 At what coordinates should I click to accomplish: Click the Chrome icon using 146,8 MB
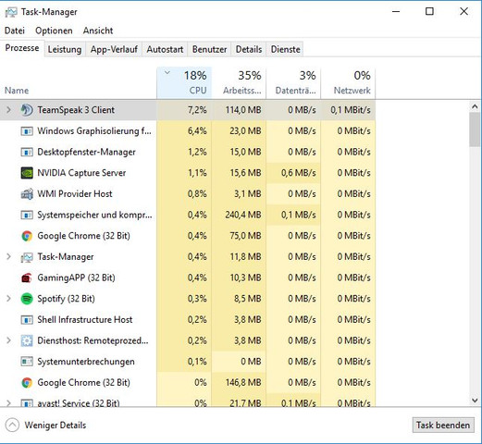tap(27, 383)
